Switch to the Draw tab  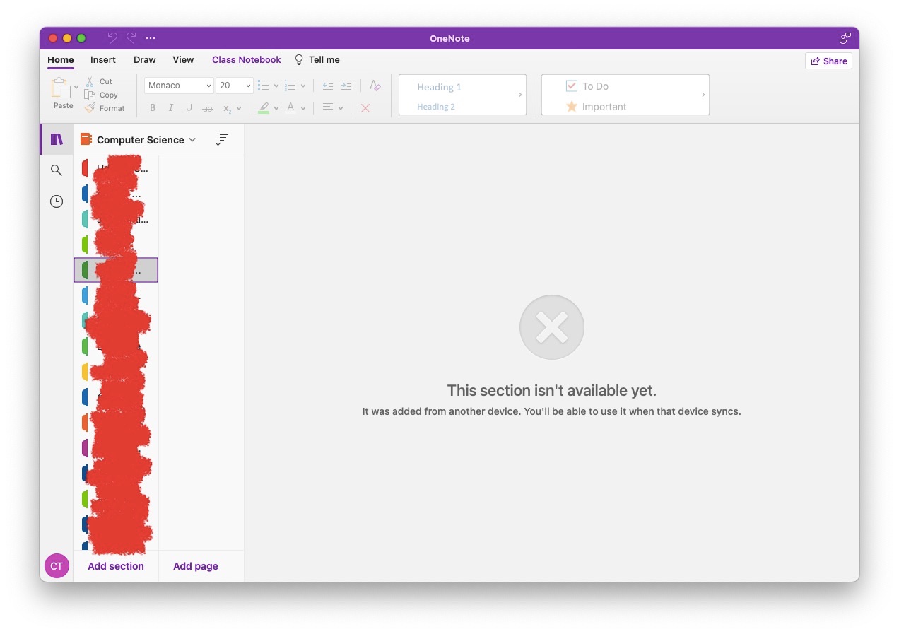pos(145,60)
